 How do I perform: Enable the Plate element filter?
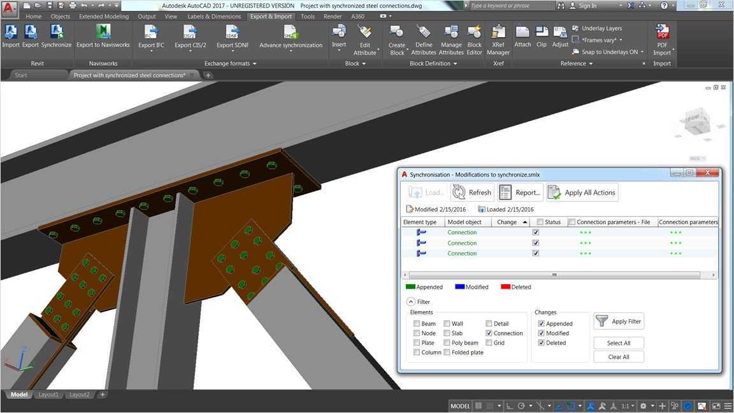416,343
